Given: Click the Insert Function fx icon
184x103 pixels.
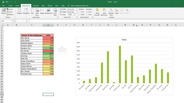Looking at the screenshot, I should click(27, 21).
